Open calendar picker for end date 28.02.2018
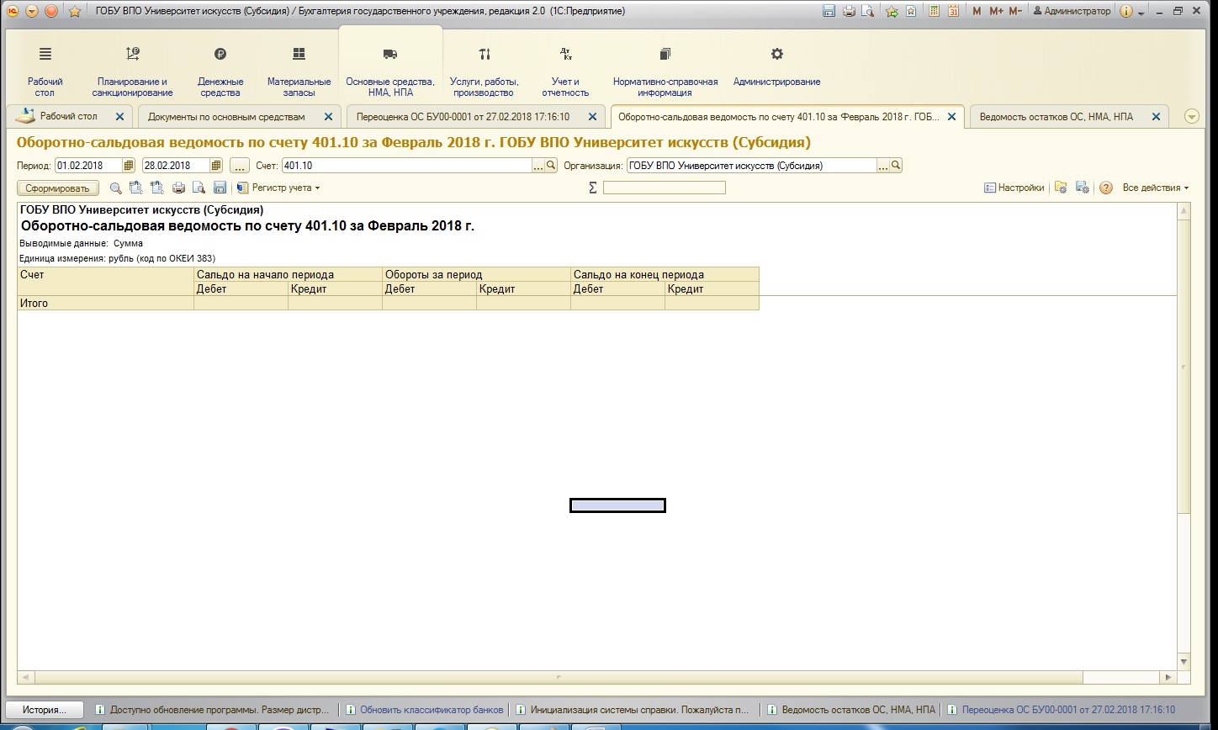The image size is (1218, 730). [216, 166]
